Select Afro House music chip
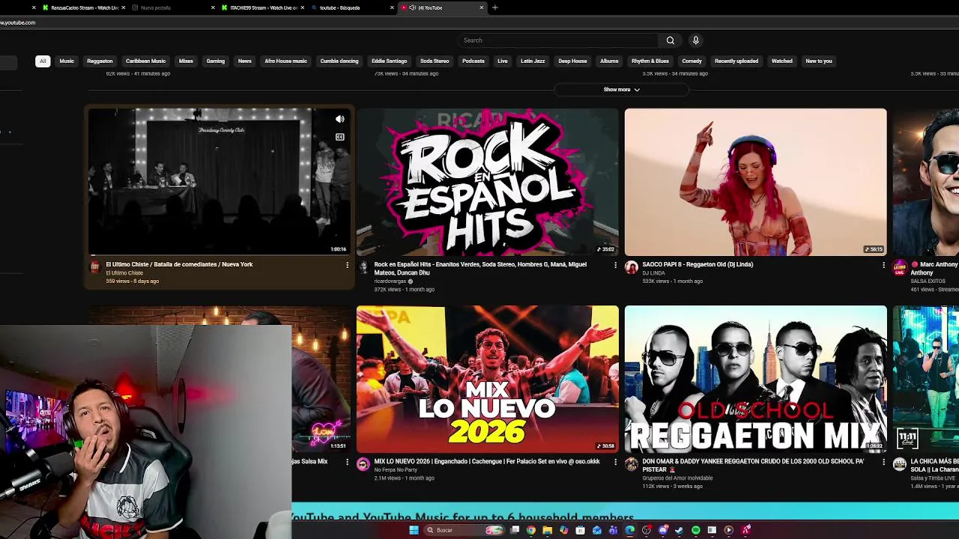Screen dimensions: 959x539 285,61
